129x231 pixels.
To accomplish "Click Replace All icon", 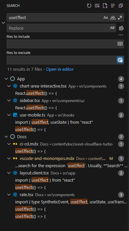I will point(121,28).
